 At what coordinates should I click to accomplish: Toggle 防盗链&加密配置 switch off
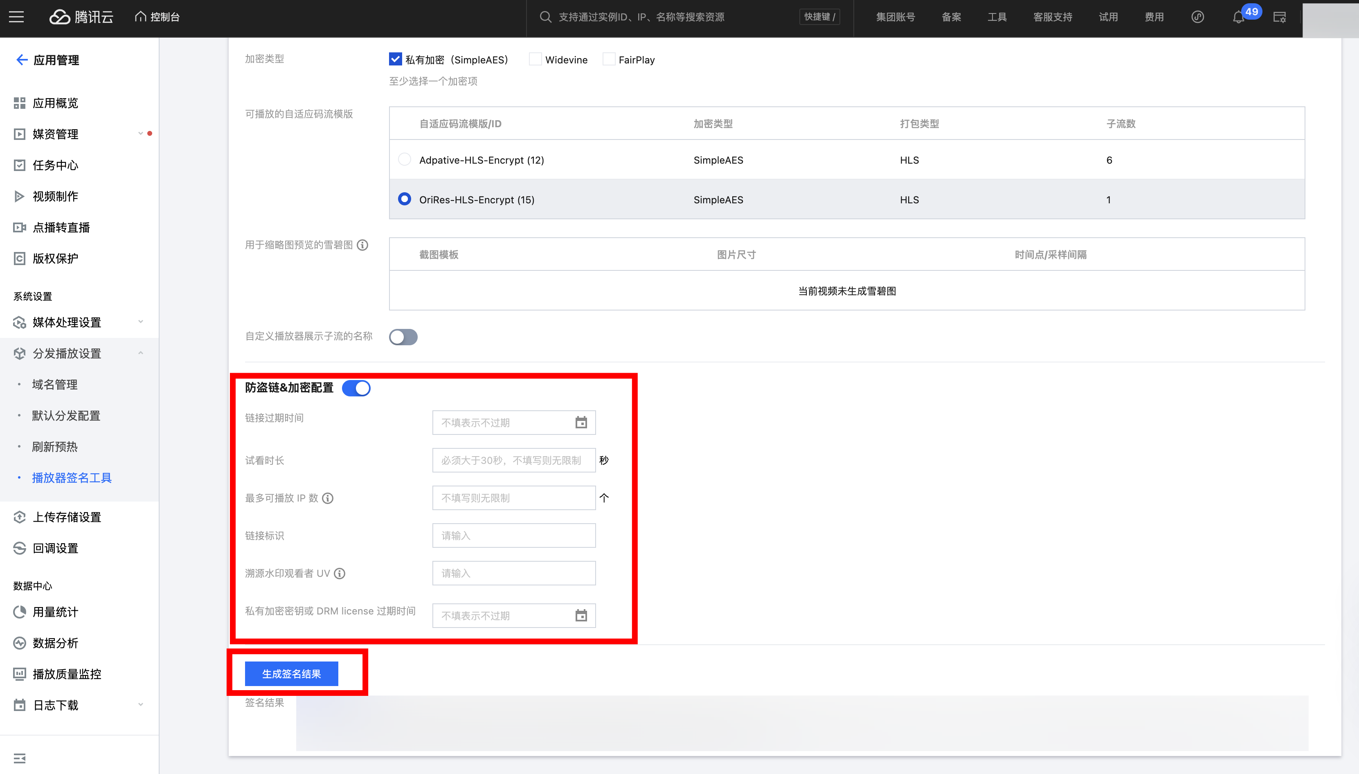pos(356,388)
